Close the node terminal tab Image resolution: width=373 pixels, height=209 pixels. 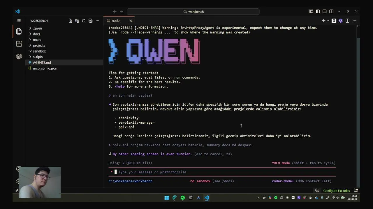(x=131, y=21)
